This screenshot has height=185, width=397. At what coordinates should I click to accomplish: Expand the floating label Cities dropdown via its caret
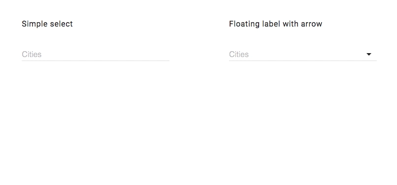coord(369,54)
